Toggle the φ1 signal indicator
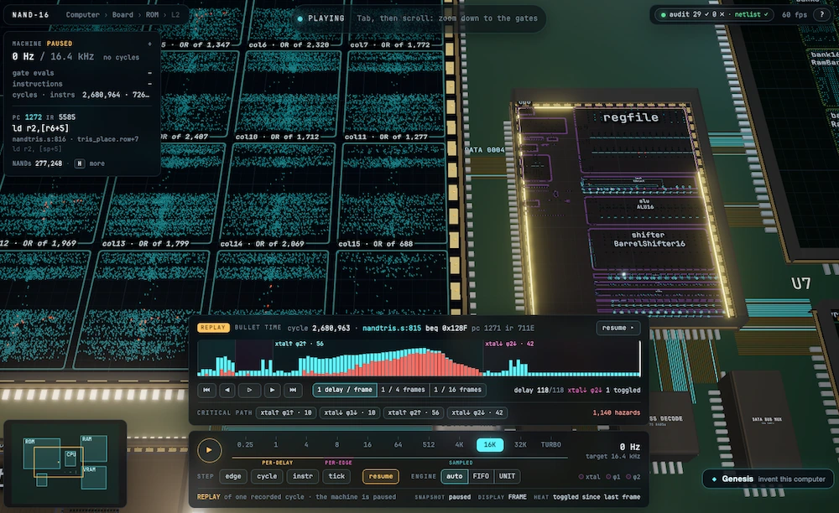The image size is (839, 513). coord(613,477)
